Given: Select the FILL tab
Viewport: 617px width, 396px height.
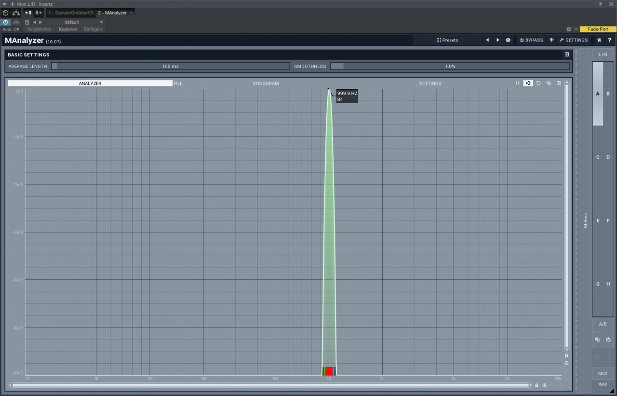Looking at the screenshot, I should point(178,83).
